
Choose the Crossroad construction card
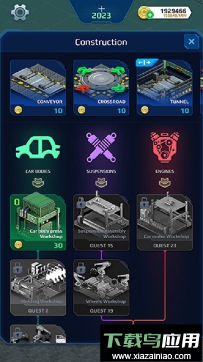point(101,87)
